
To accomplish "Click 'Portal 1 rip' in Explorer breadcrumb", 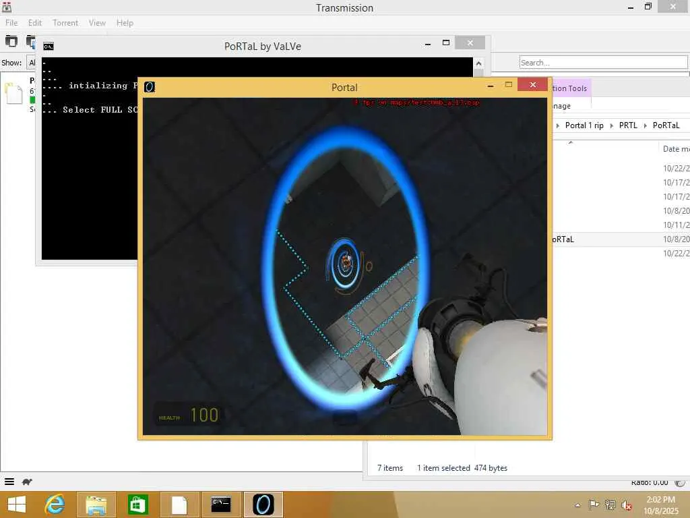I will [584, 125].
